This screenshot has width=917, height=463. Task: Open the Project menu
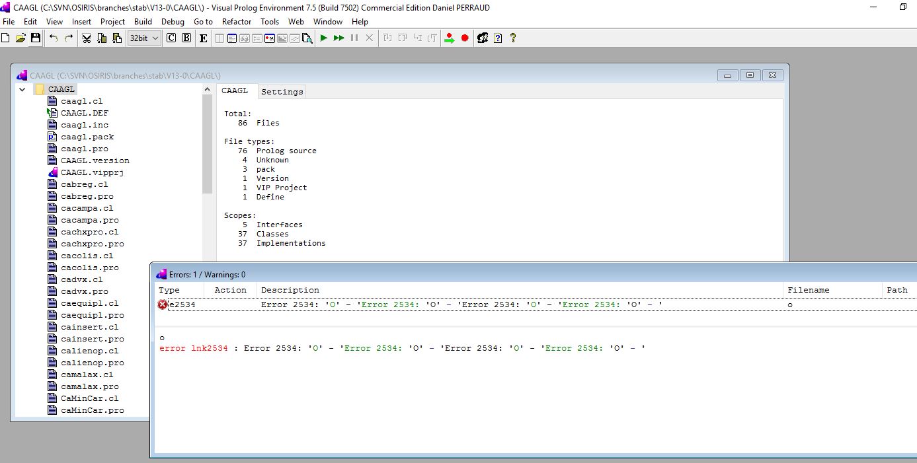(113, 22)
